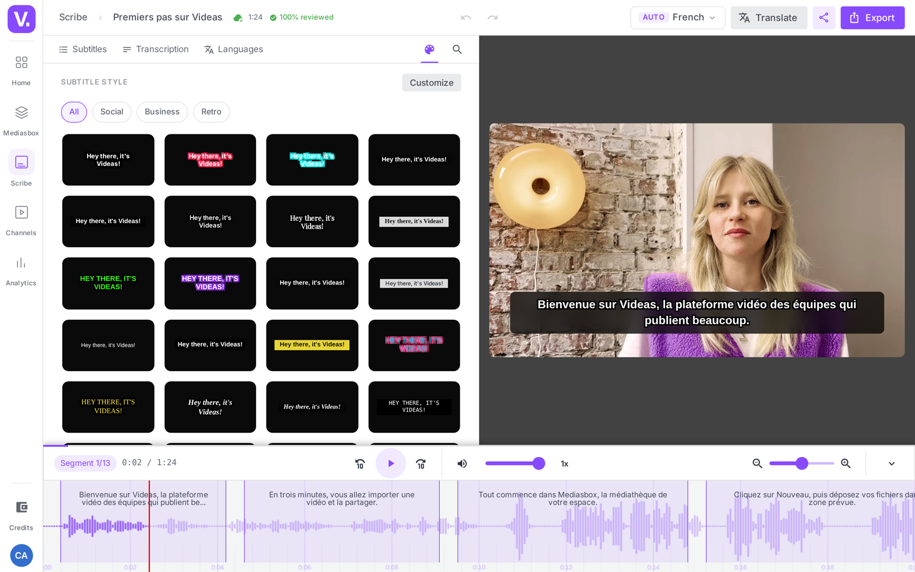
Task: Select the green uppercase subtitle style
Action: click(108, 283)
